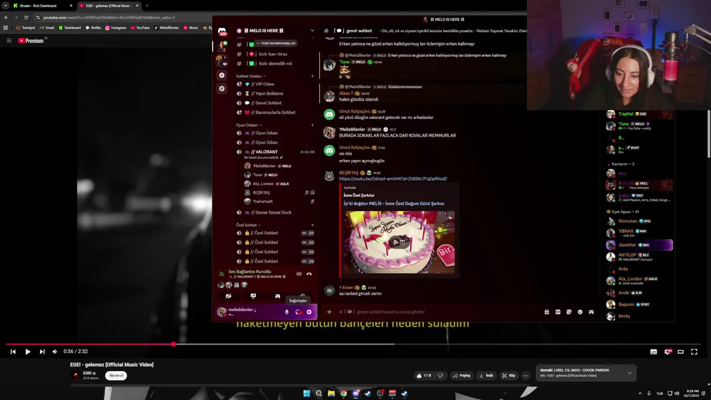This screenshot has height=400, width=711.
Task: Reload the page in Chrome
Action: click(26, 17)
